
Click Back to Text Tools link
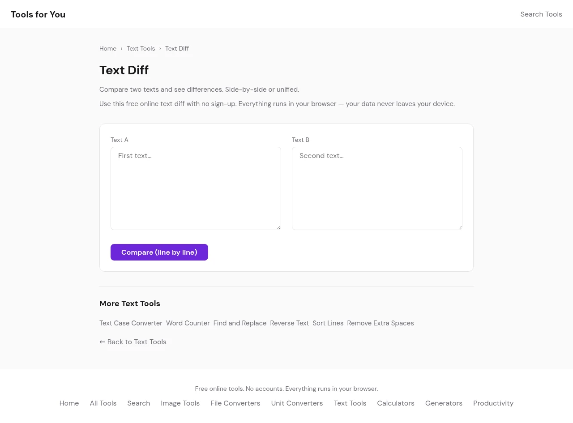click(x=133, y=342)
